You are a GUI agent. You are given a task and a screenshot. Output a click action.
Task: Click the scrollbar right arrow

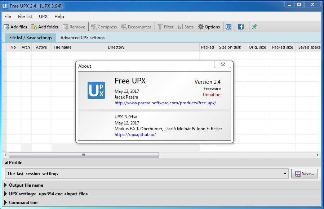click(318, 155)
